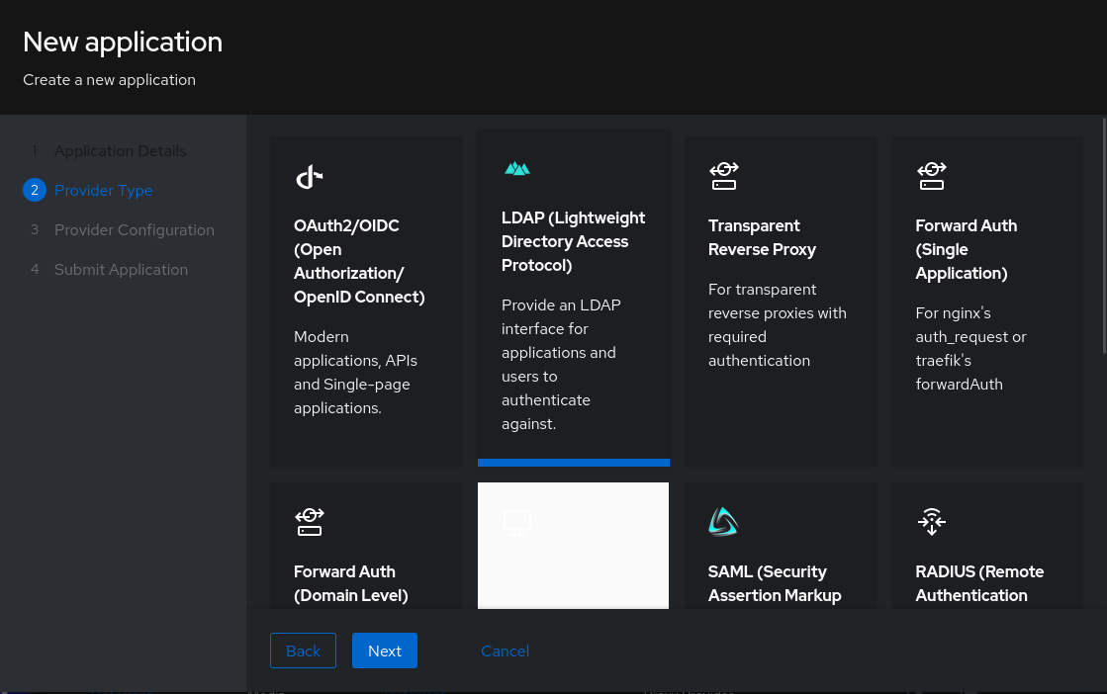Choose Forward Auth (Single Application) title
The height and width of the screenshot is (694, 1107).
966,249
